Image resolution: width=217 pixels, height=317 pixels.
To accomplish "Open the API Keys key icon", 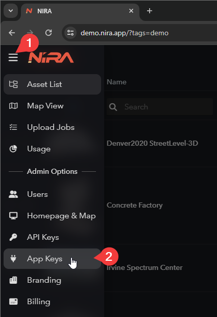I will coord(13,237).
